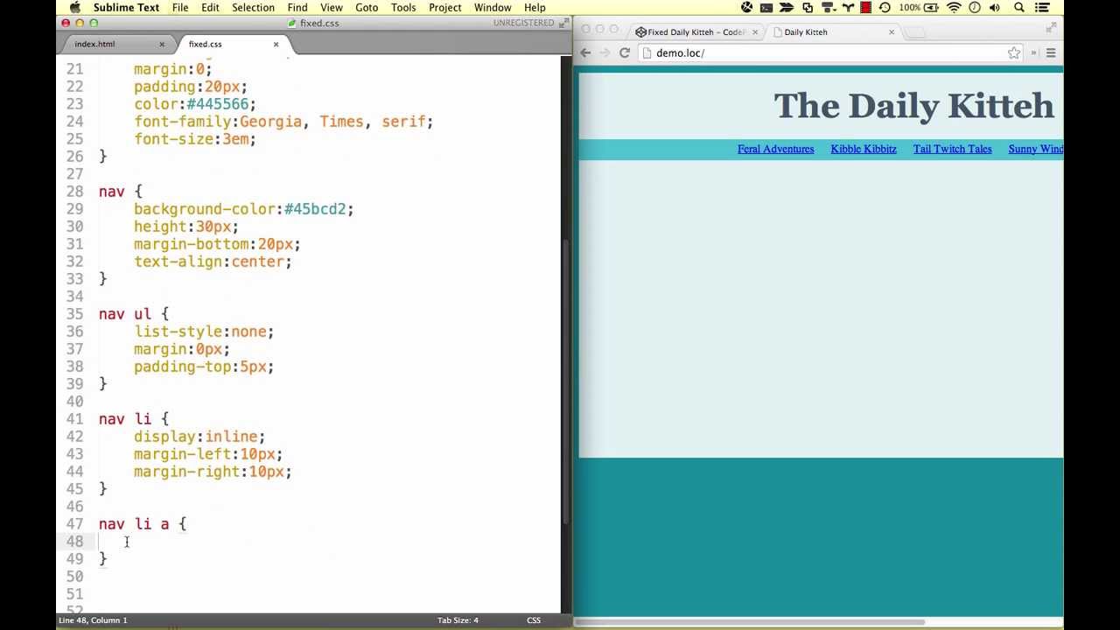The image size is (1120, 630).
Task: Click line number 35 in the gutter
Action: [x=74, y=314]
